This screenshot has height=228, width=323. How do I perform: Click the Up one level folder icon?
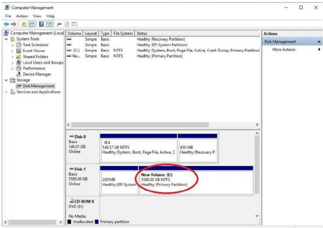(x=24, y=24)
